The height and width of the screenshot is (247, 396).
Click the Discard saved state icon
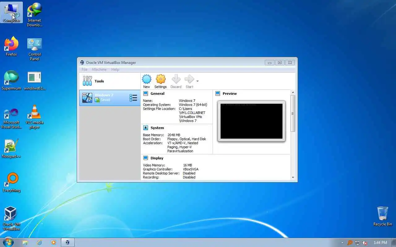[176, 79]
